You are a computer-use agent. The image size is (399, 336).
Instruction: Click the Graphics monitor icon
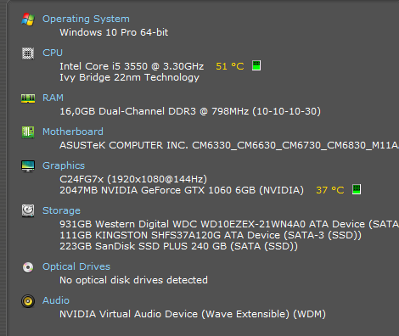[x=28, y=166]
